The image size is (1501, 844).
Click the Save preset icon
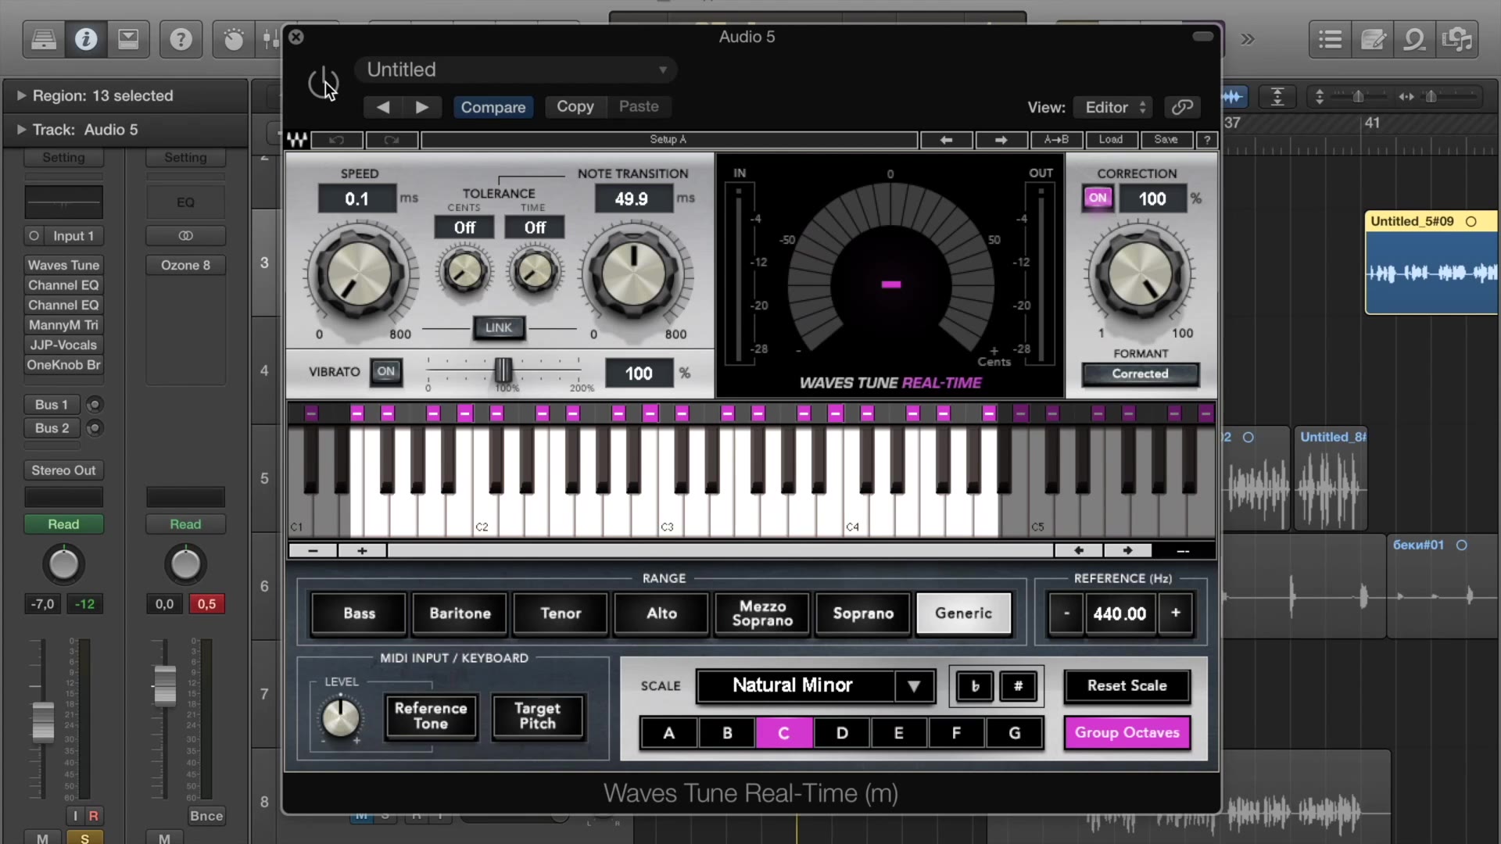[1166, 139]
